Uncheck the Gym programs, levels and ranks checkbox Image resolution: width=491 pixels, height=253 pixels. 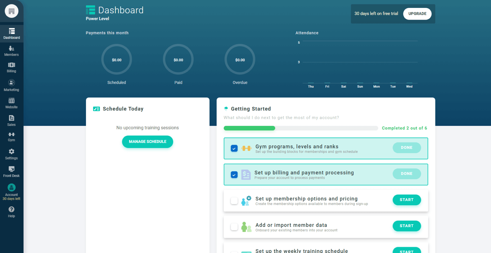(234, 148)
